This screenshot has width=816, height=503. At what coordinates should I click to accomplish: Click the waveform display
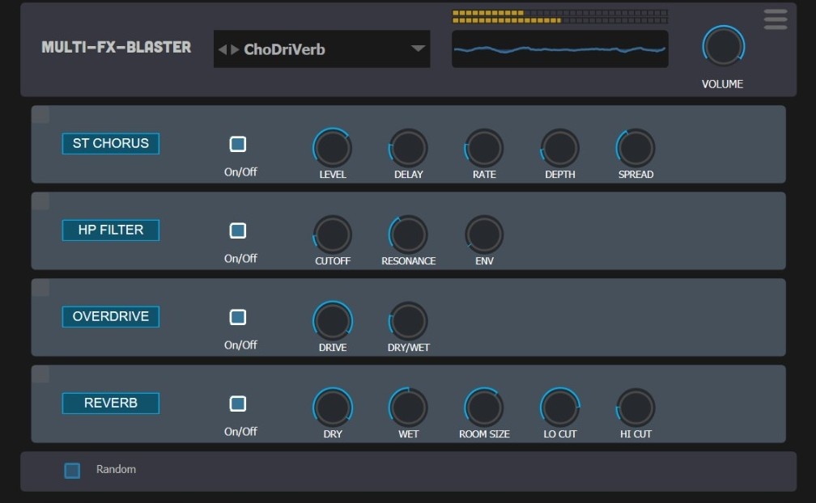coord(559,49)
